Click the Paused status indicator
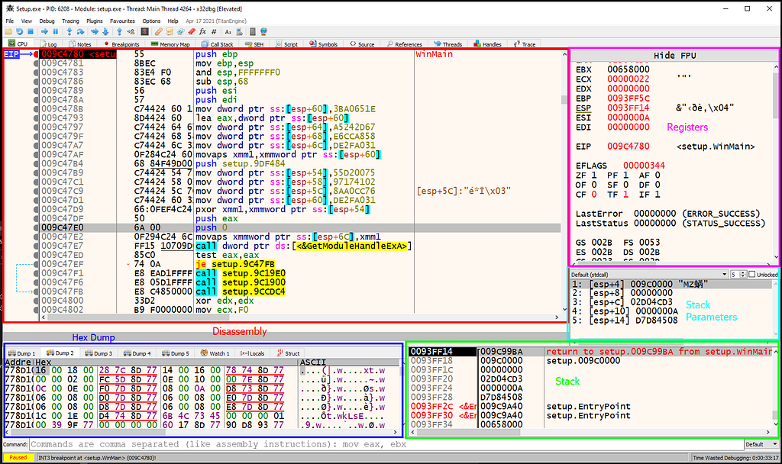The width and height of the screenshot is (782, 464). (x=18, y=458)
